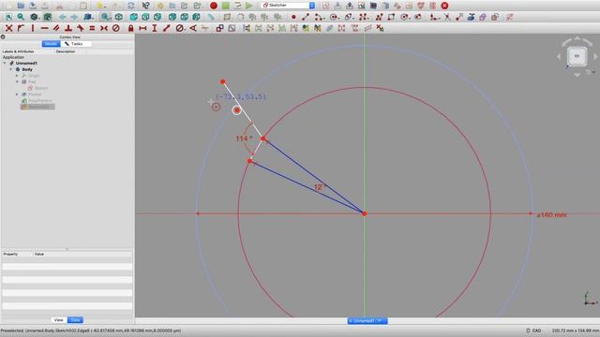Open the Radius/Diameter constraint dropdown arrow

pos(185,29)
